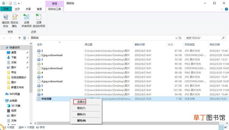Click the 回收站 breadcrumb in address bar
Screen dimensions: 229x130
[35, 38]
